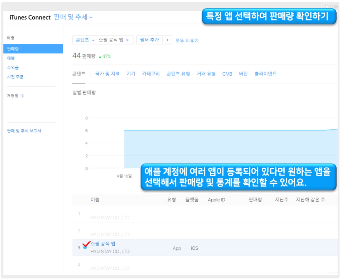
Task: Switch to the 카테고리 tab
Action: (x=151, y=74)
